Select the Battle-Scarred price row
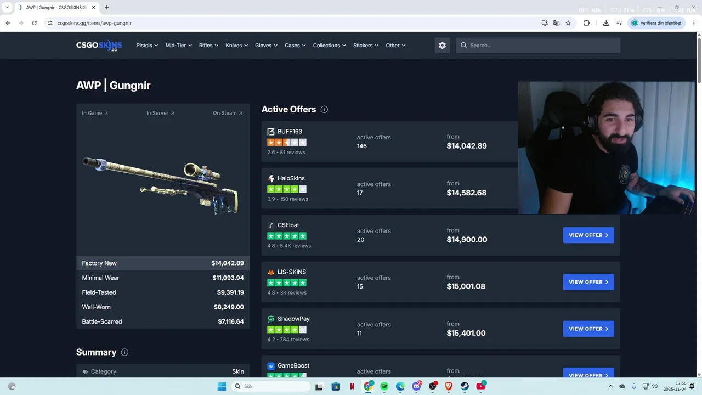The height and width of the screenshot is (395, 702). click(x=163, y=321)
